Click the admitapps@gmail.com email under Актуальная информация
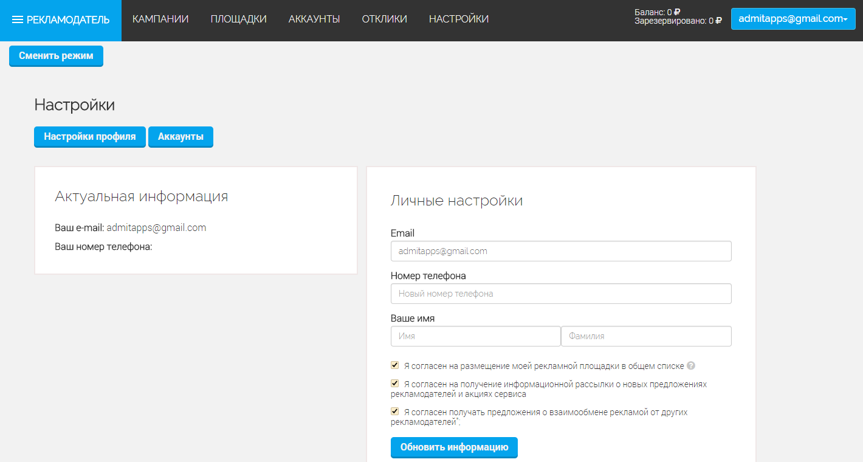The width and height of the screenshot is (863, 462). click(x=156, y=228)
